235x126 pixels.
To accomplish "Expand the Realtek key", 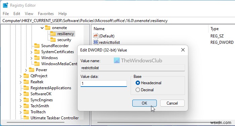I will pos(20,82).
